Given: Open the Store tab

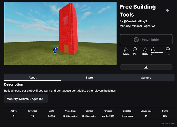Looking at the screenshot, I should coord(89,77).
